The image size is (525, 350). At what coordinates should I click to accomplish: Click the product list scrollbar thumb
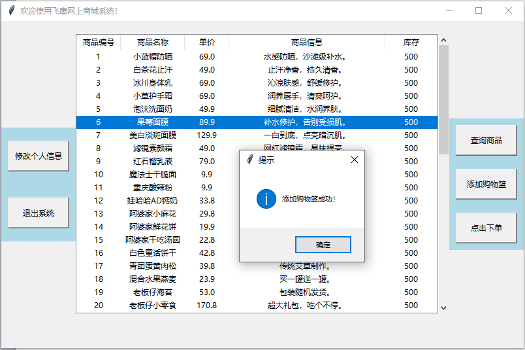point(443,99)
